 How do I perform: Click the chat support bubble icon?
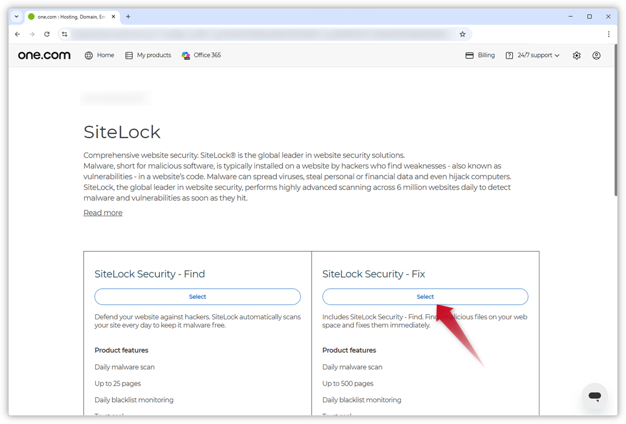pyautogui.click(x=595, y=396)
